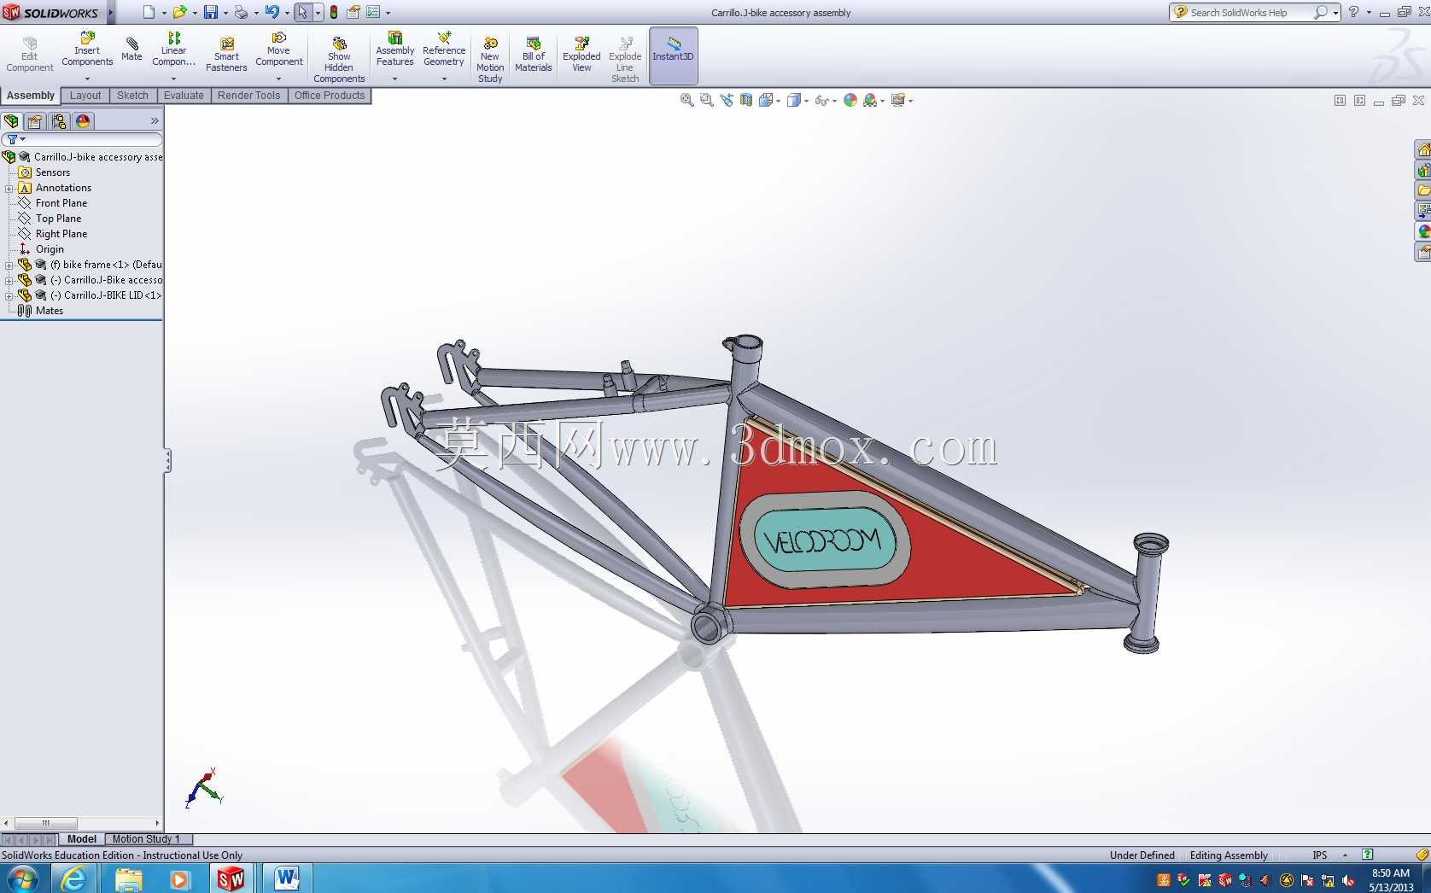This screenshot has width=1431, height=893.
Task: Open Internet Explorer from taskbar
Action: pos(74,878)
